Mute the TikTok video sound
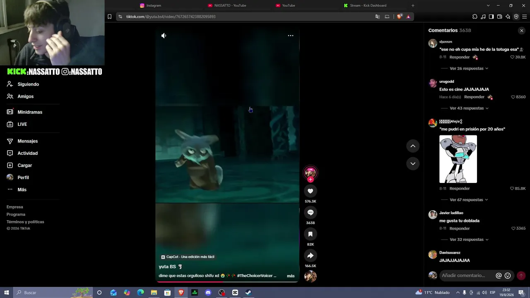The height and width of the screenshot is (298, 530). [164, 36]
